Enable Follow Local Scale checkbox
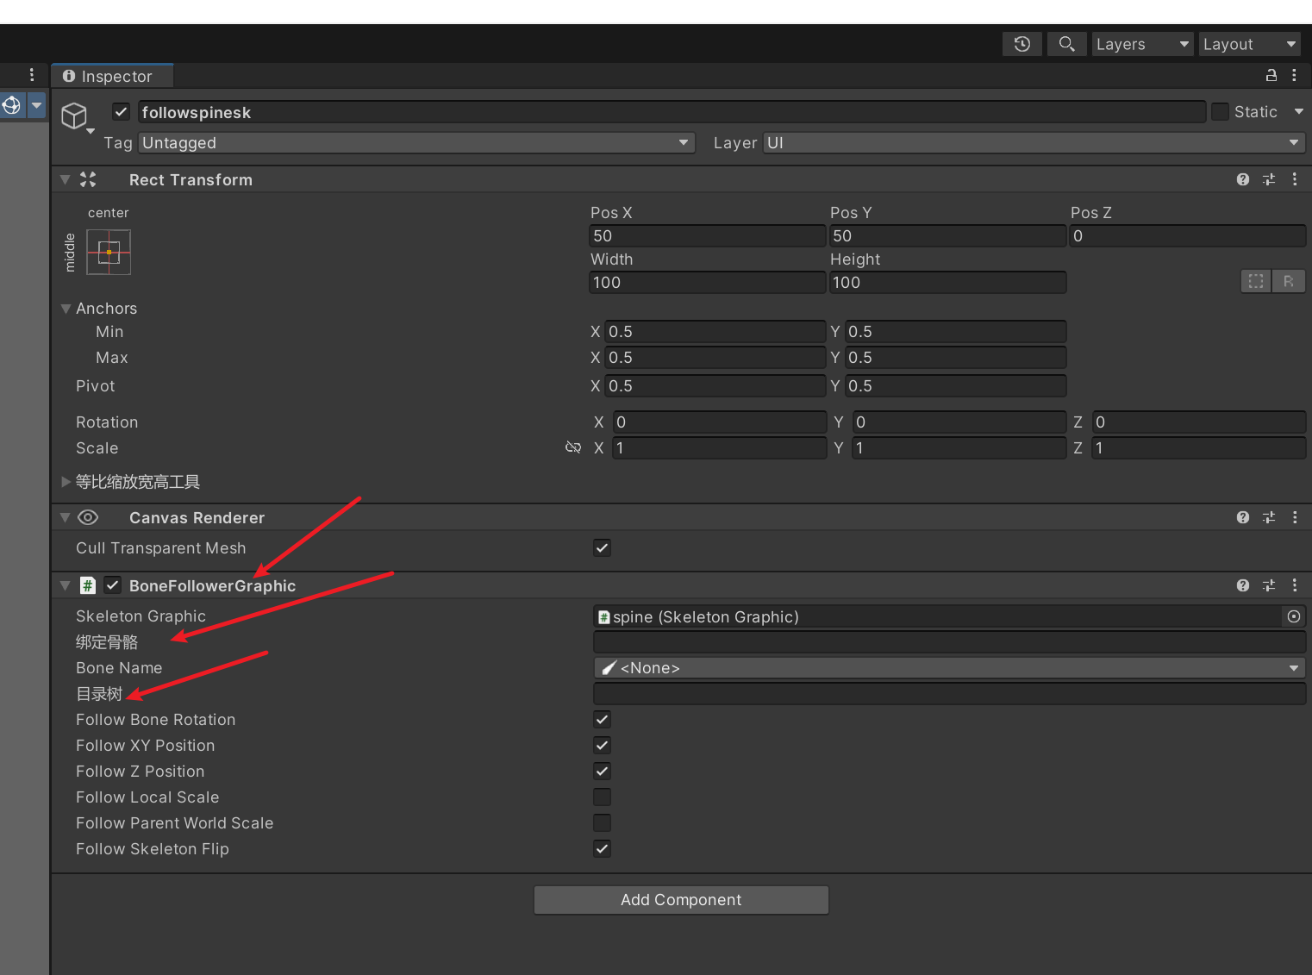This screenshot has width=1312, height=975. point(603,797)
